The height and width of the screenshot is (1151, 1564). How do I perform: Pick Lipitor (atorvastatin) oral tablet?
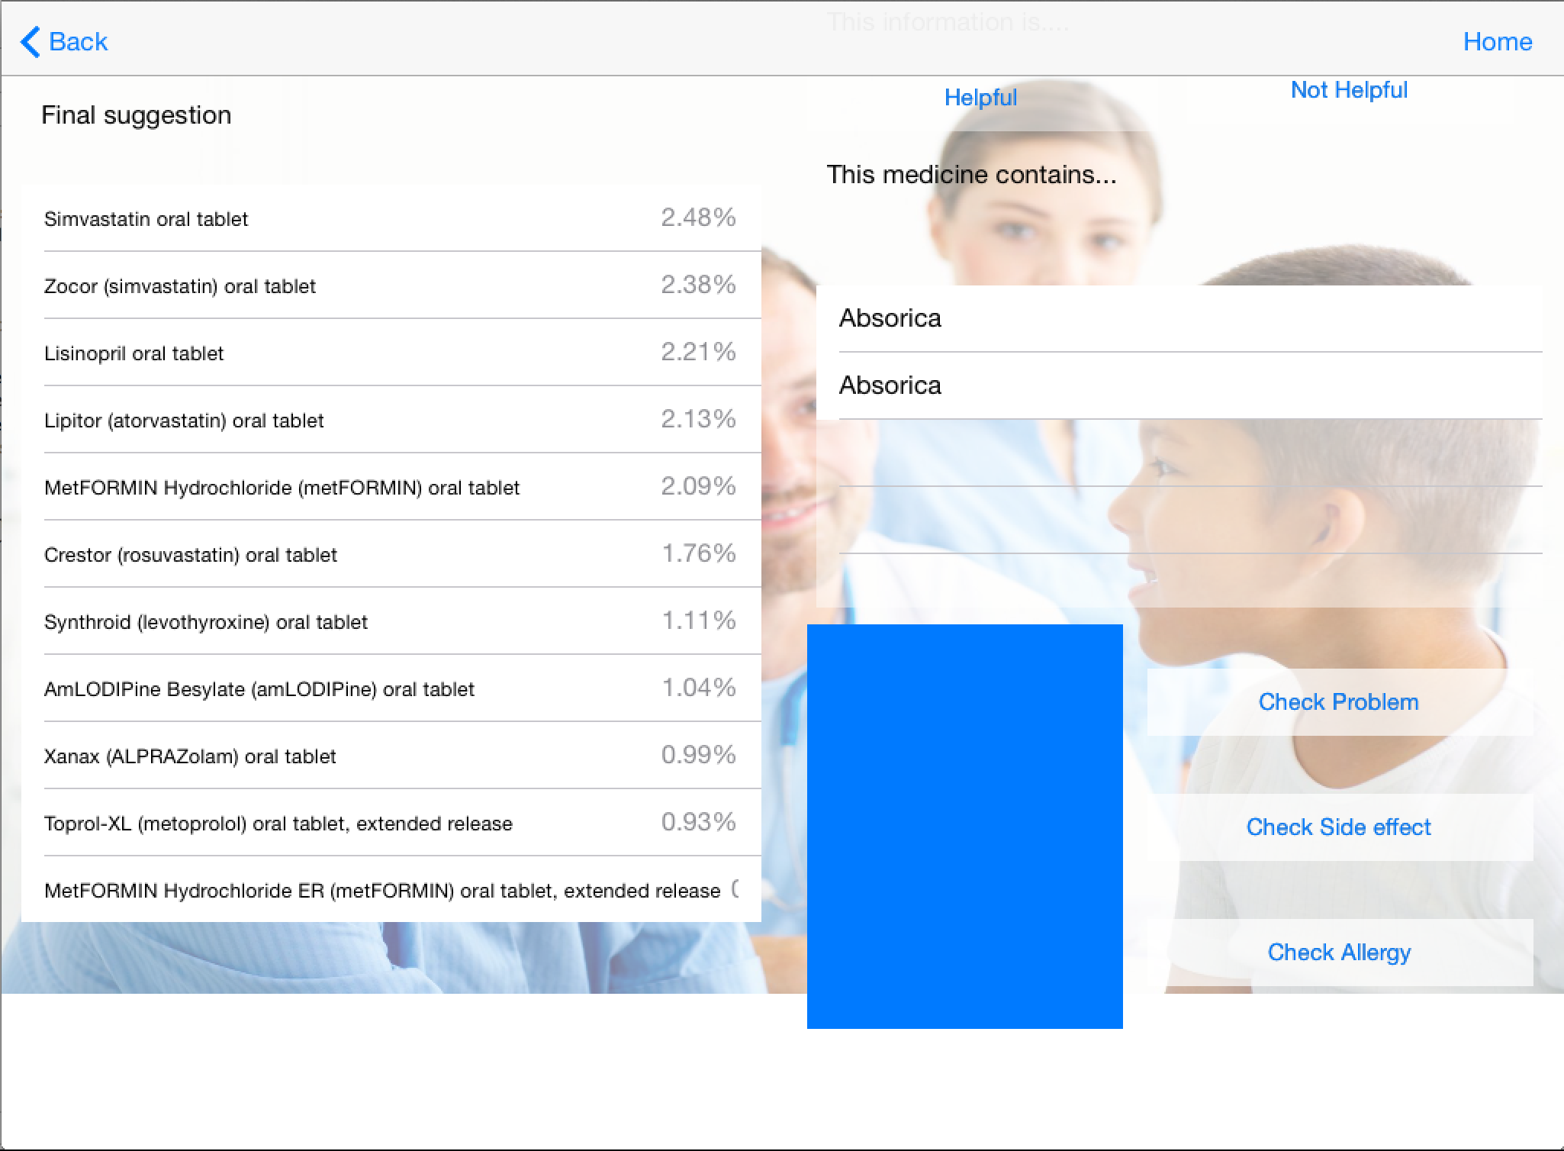click(x=391, y=421)
